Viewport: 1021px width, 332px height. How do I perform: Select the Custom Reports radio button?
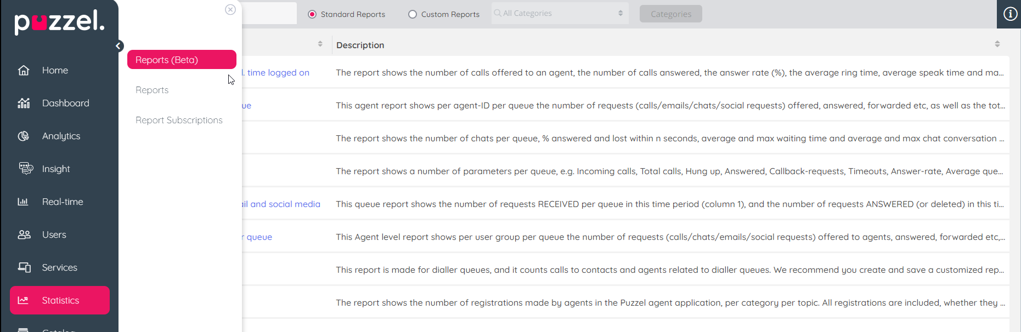tap(413, 14)
